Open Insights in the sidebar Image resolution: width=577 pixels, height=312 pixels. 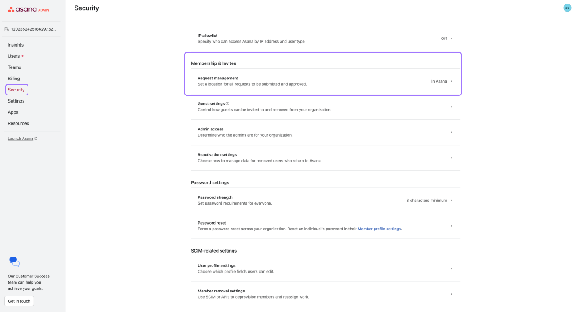(16, 45)
